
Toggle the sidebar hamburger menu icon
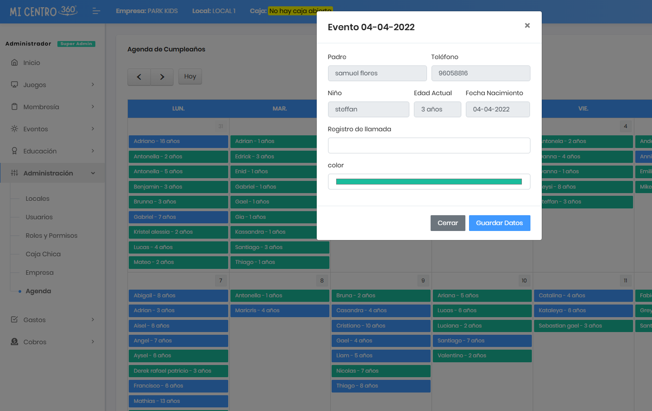(96, 11)
